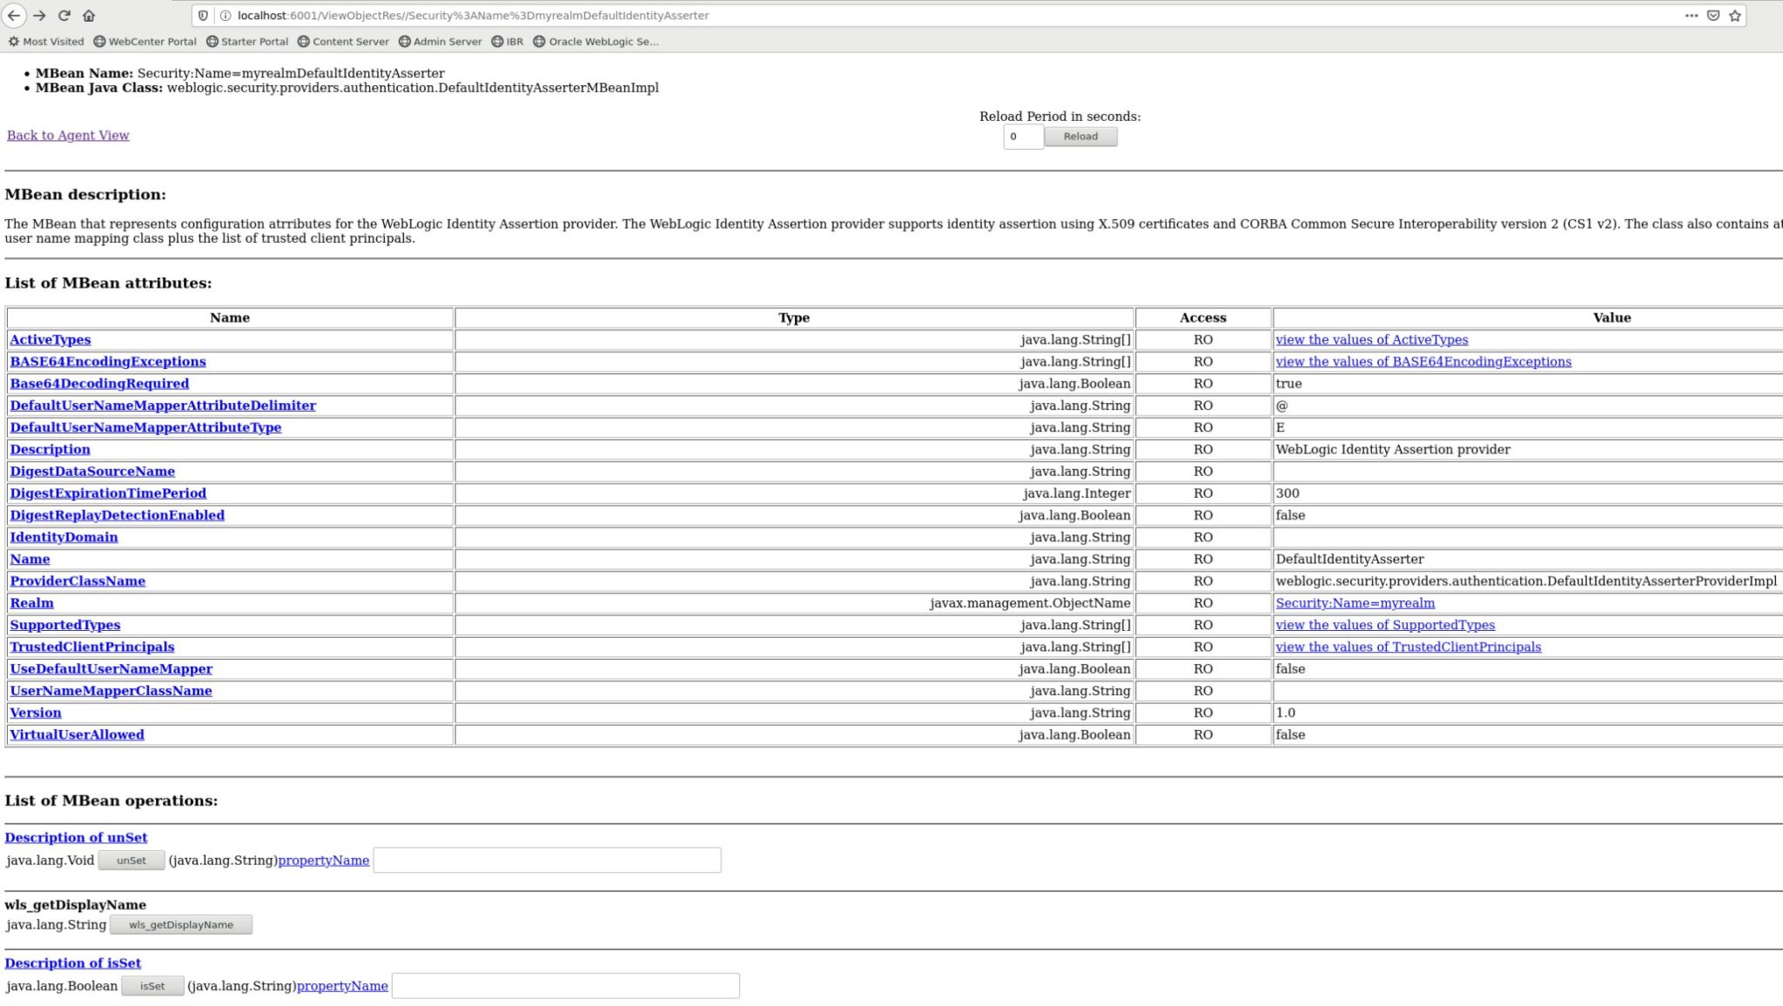Open the Content Server bookmark
This screenshot has height=1006, width=1783.
click(343, 41)
